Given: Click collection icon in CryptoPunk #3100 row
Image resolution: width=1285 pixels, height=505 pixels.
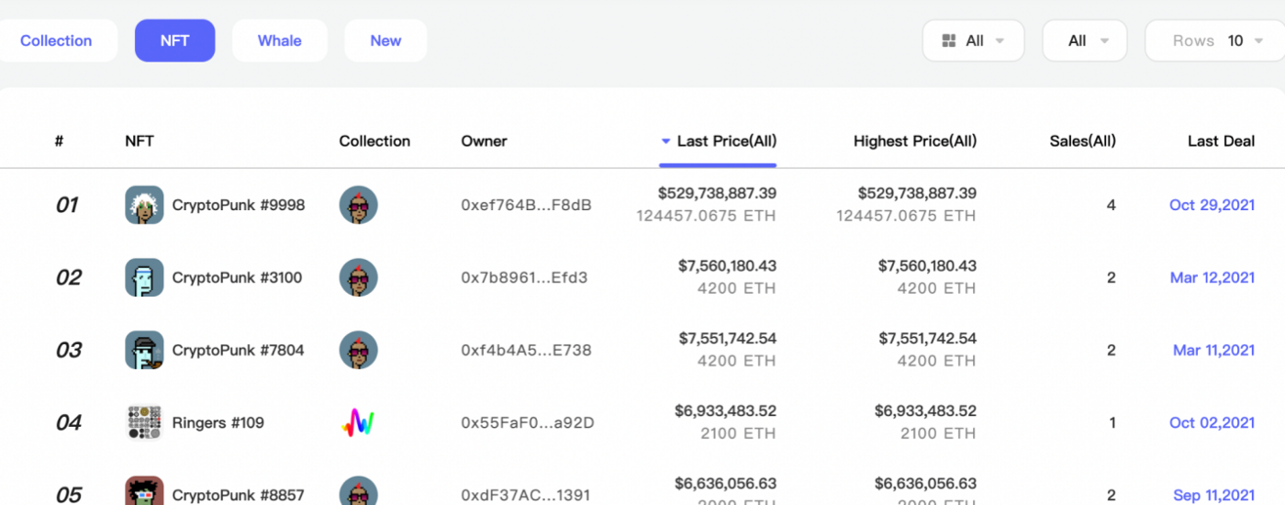Looking at the screenshot, I should 358,277.
